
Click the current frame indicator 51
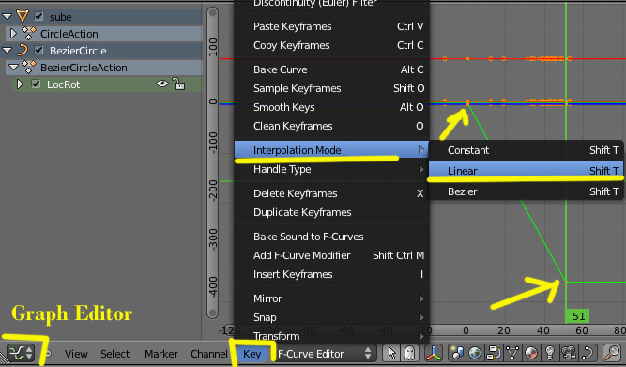[578, 316]
